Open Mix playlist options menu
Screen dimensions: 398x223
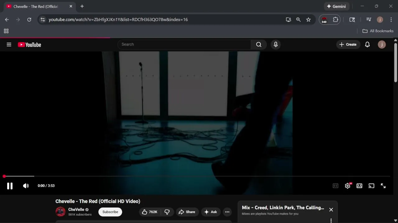click(x=331, y=221)
